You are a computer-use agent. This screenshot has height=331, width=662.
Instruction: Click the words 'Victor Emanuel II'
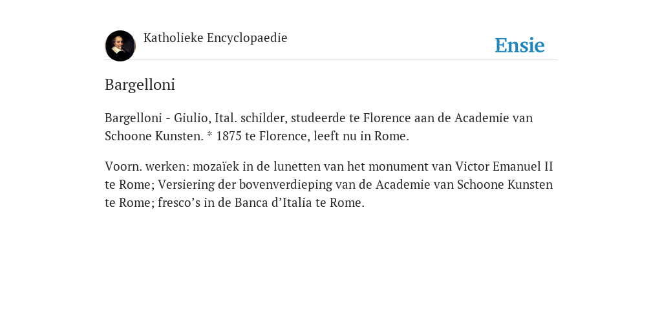point(504,166)
